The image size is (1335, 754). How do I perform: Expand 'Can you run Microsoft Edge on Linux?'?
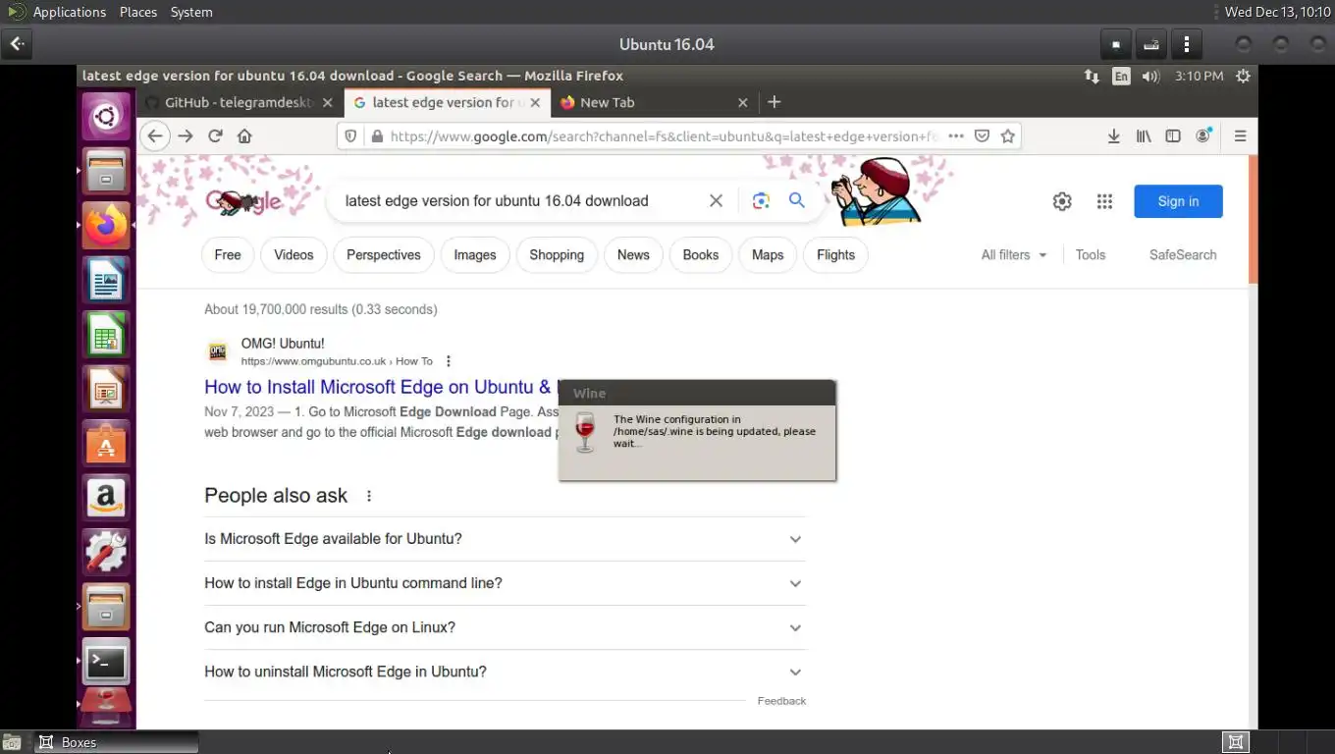(505, 627)
